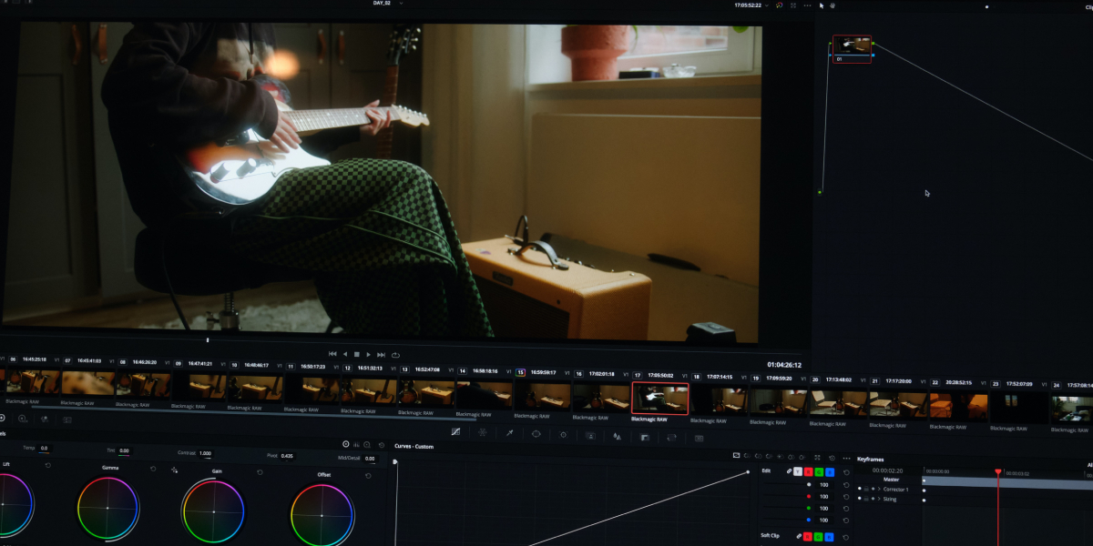The width and height of the screenshot is (1093, 546).
Task: Toggle the green channel in Curves Edit
Action: point(819,471)
